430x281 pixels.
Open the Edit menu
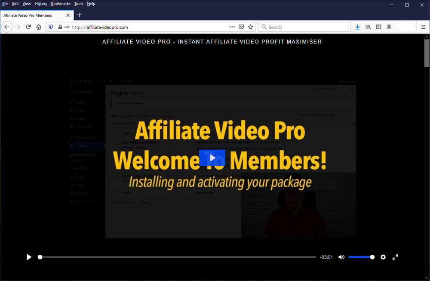[x=15, y=3]
